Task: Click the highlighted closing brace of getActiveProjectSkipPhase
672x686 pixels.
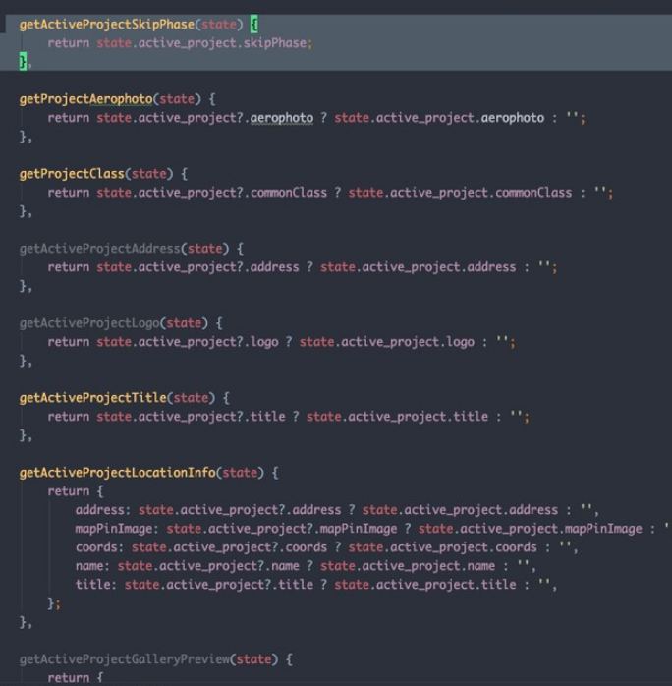Action: (x=23, y=61)
